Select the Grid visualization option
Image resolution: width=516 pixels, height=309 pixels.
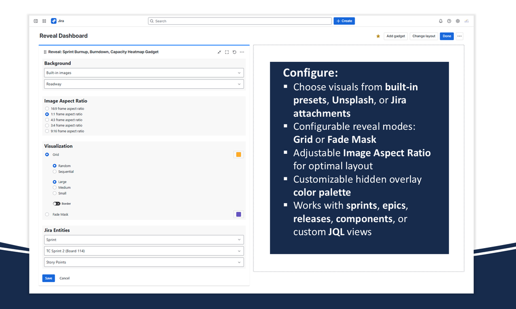point(47,155)
